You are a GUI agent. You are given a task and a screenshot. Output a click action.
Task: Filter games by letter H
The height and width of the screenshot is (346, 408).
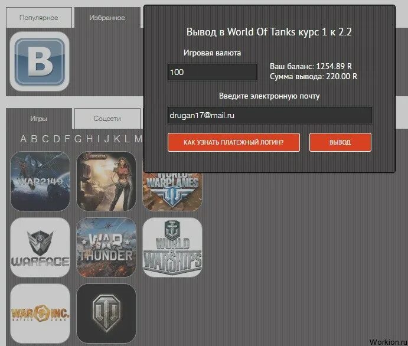point(89,139)
